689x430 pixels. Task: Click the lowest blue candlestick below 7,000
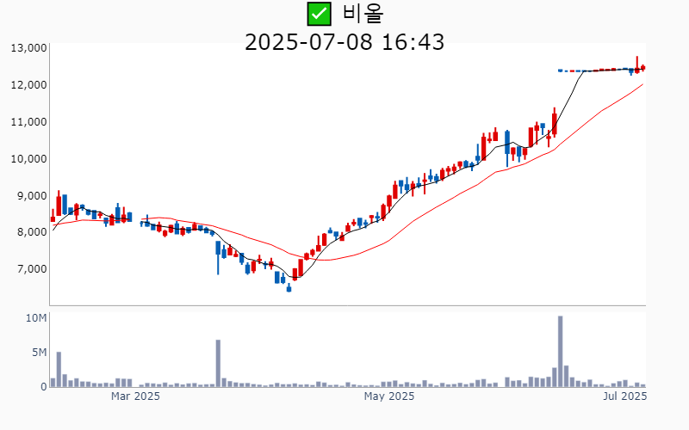289,287
